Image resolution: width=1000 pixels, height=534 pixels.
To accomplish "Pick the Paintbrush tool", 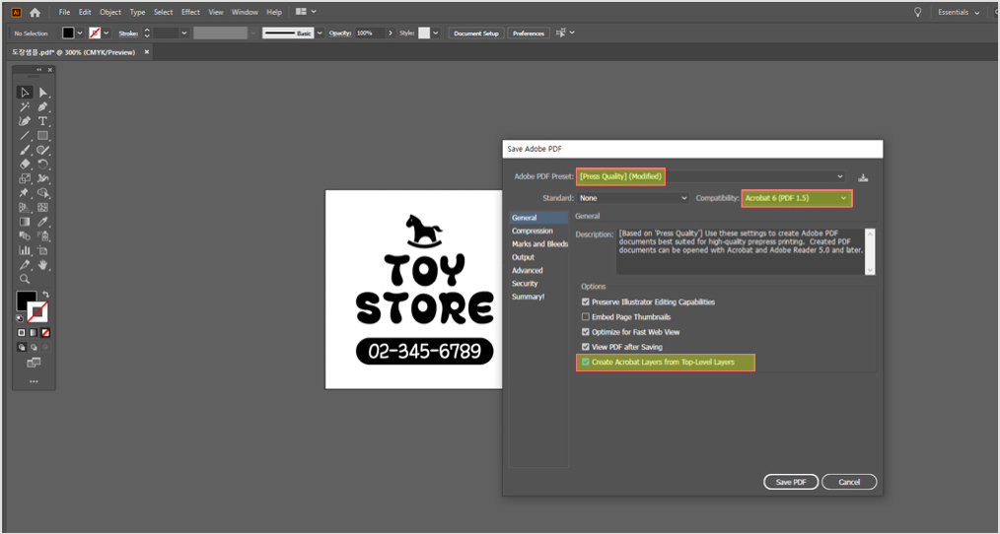I will tap(25, 151).
